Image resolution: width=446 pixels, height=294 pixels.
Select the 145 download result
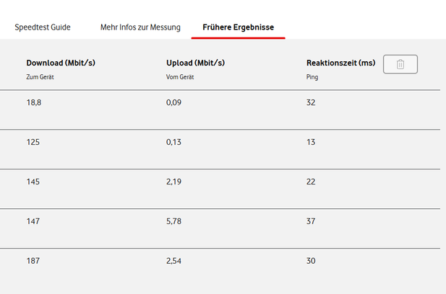coord(33,182)
